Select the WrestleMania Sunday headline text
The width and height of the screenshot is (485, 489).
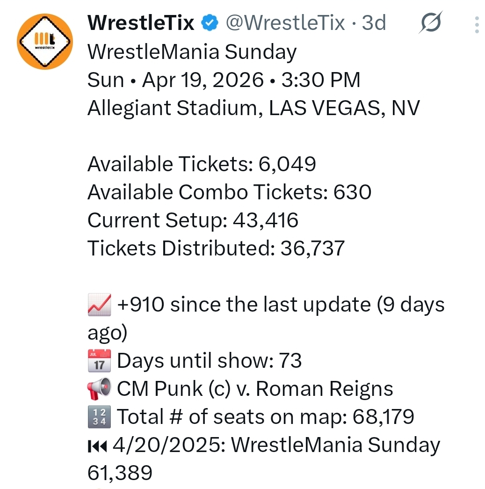pos(192,52)
